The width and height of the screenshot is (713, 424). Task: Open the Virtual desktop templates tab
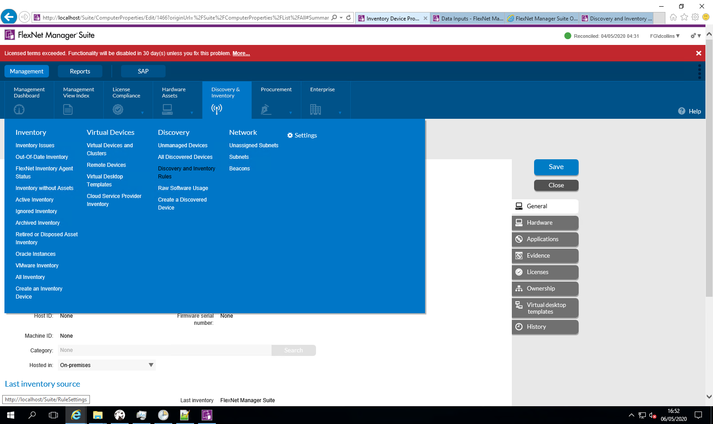pyautogui.click(x=545, y=308)
